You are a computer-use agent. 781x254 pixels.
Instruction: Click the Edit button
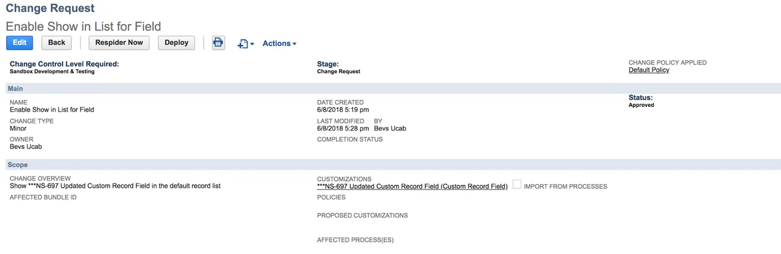20,43
